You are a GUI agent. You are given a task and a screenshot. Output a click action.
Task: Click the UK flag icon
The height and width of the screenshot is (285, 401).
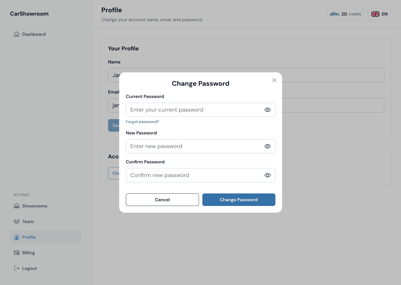tap(375, 14)
